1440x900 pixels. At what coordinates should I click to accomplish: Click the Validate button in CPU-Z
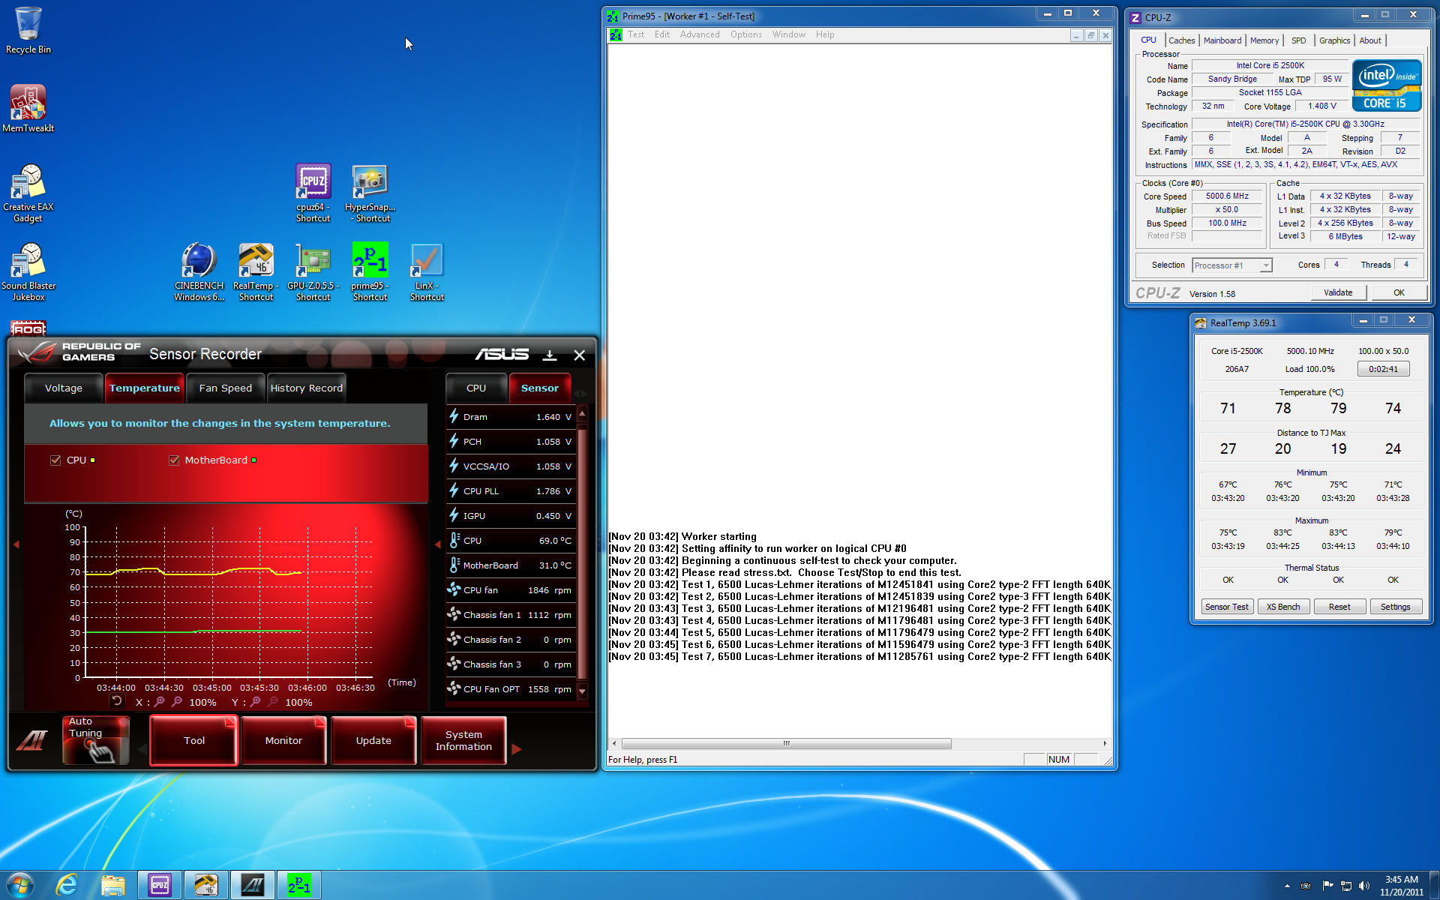click(1338, 292)
